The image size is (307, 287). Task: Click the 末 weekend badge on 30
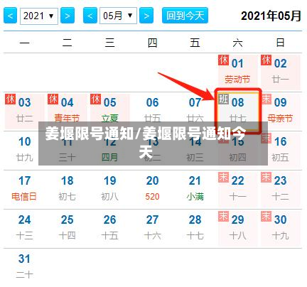[266, 216]
